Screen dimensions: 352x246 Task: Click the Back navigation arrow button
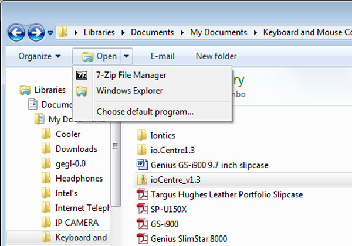[16, 32]
